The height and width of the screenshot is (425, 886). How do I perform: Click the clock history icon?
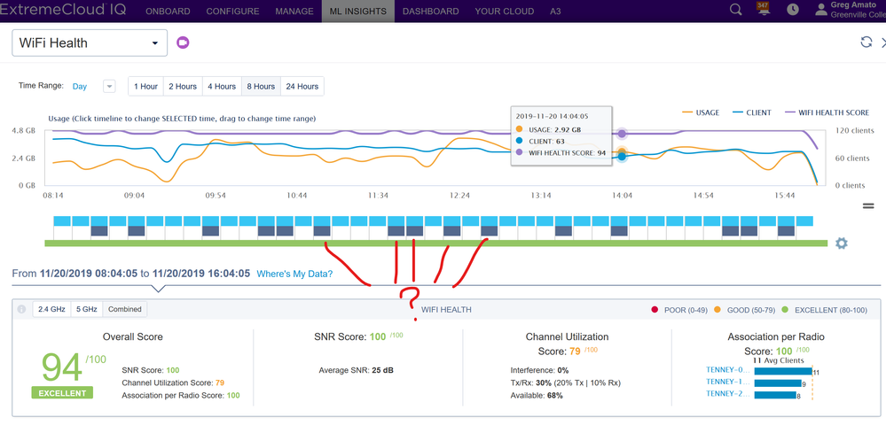point(793,10)
